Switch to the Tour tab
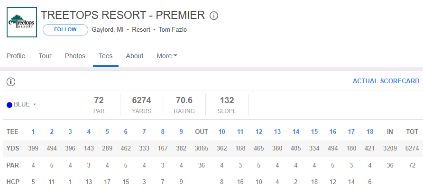423x194 pixels. click(x=45, y=56)
